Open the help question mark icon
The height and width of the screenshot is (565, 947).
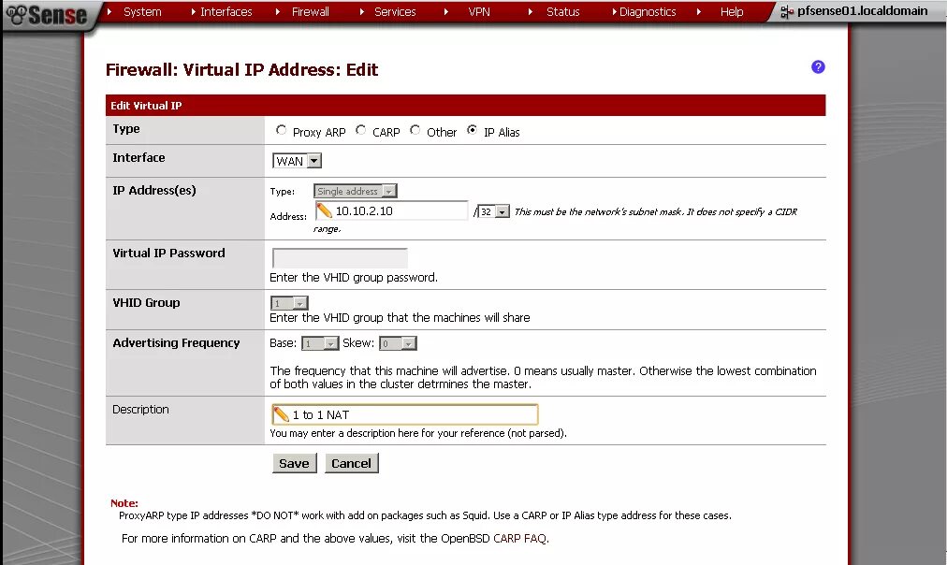click(x=818, y=67)
